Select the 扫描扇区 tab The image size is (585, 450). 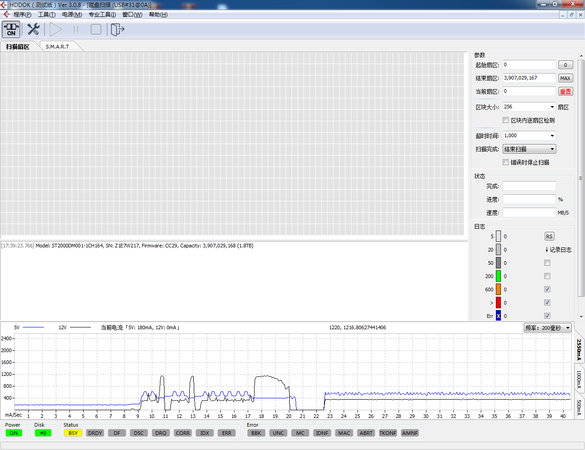(x=18, y=47)
